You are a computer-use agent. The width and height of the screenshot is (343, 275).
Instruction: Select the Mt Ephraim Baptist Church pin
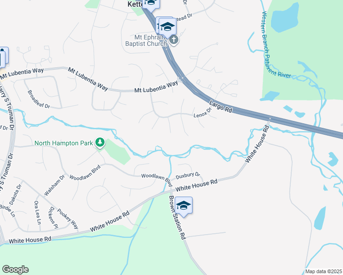click(174, 40)
